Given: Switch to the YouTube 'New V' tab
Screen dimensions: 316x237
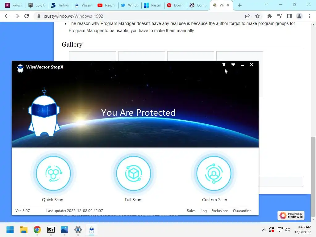Looking at the screenshot, I should [106, 5].
